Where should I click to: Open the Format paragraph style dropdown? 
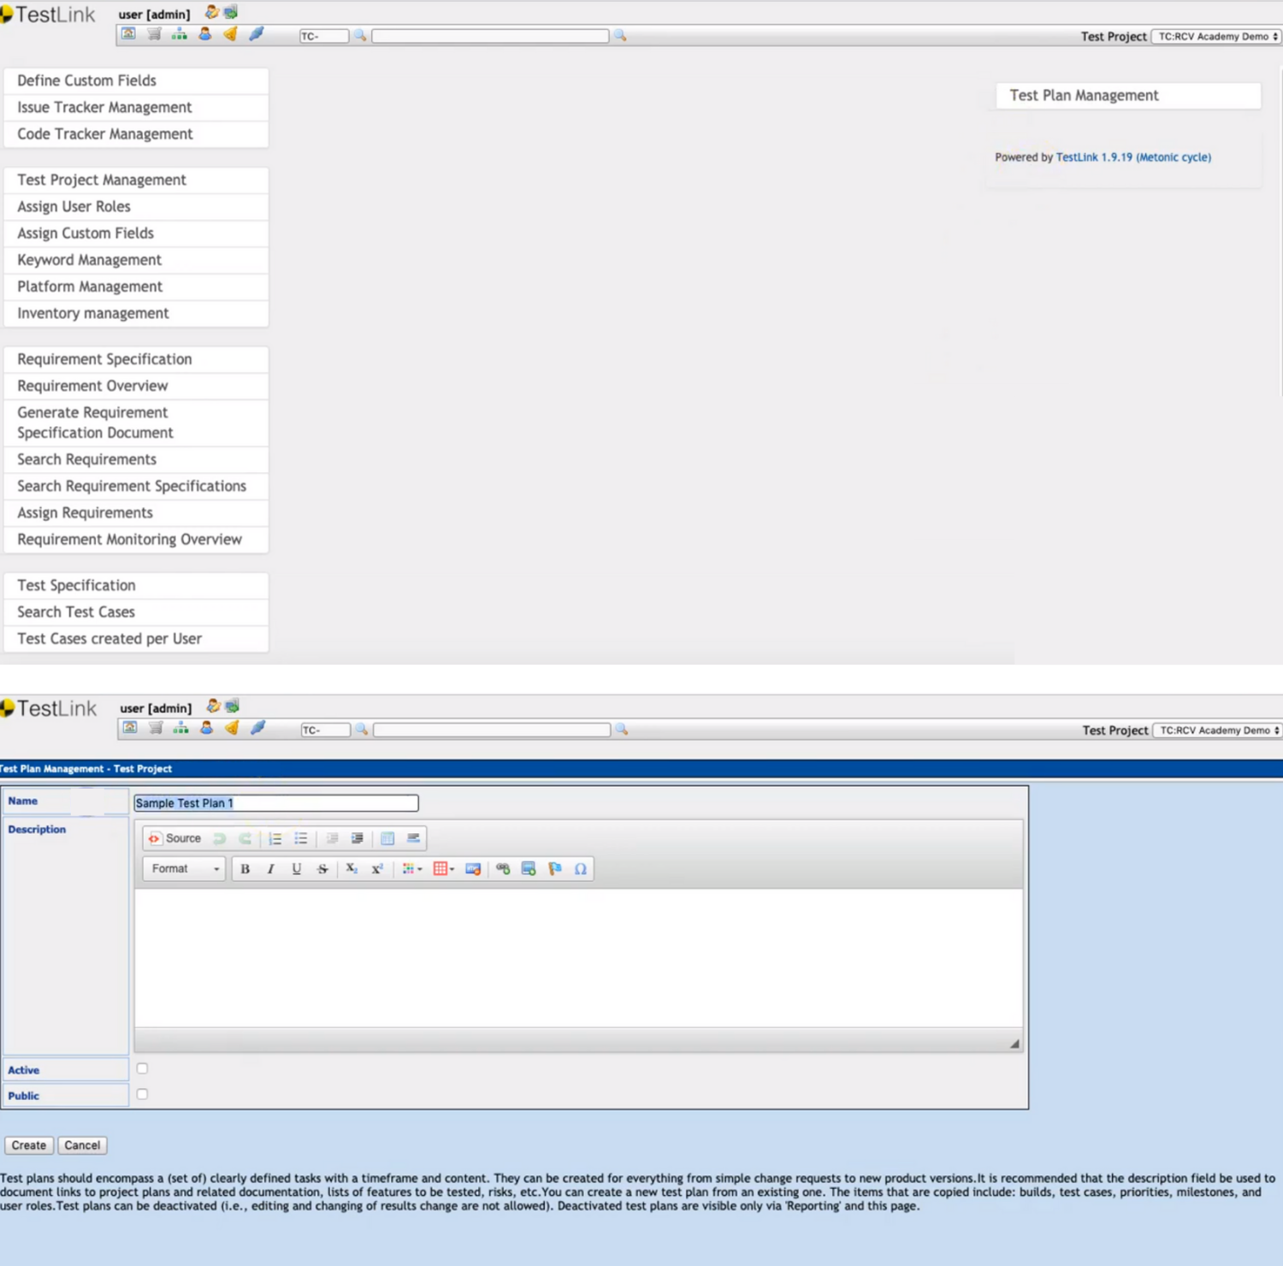point(182,869)
